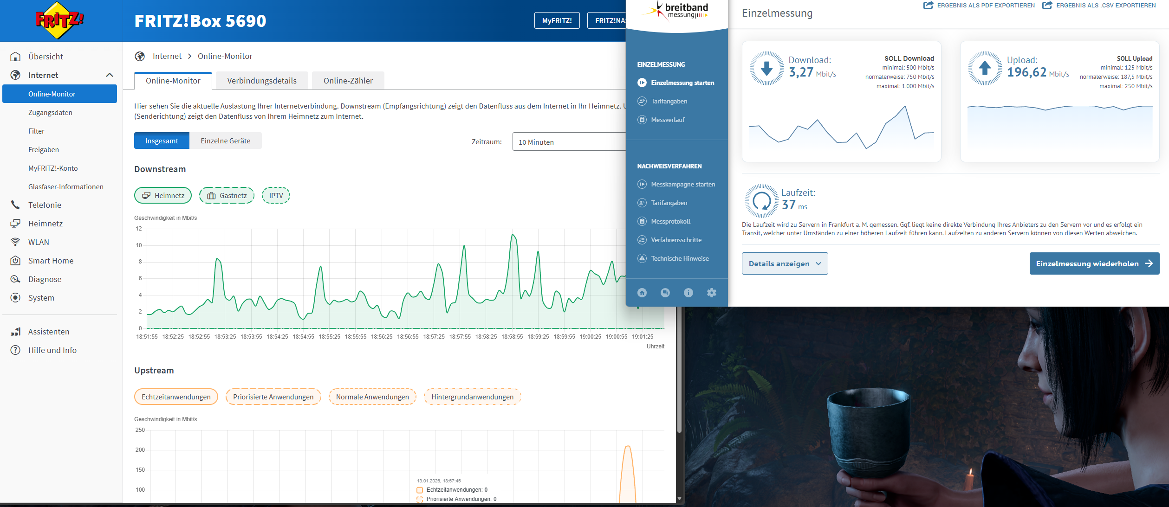This screenshot has height=507, width=1169.
Task: Toggle the Gastnetz downstream legend filter
Action: pos(227,196)
